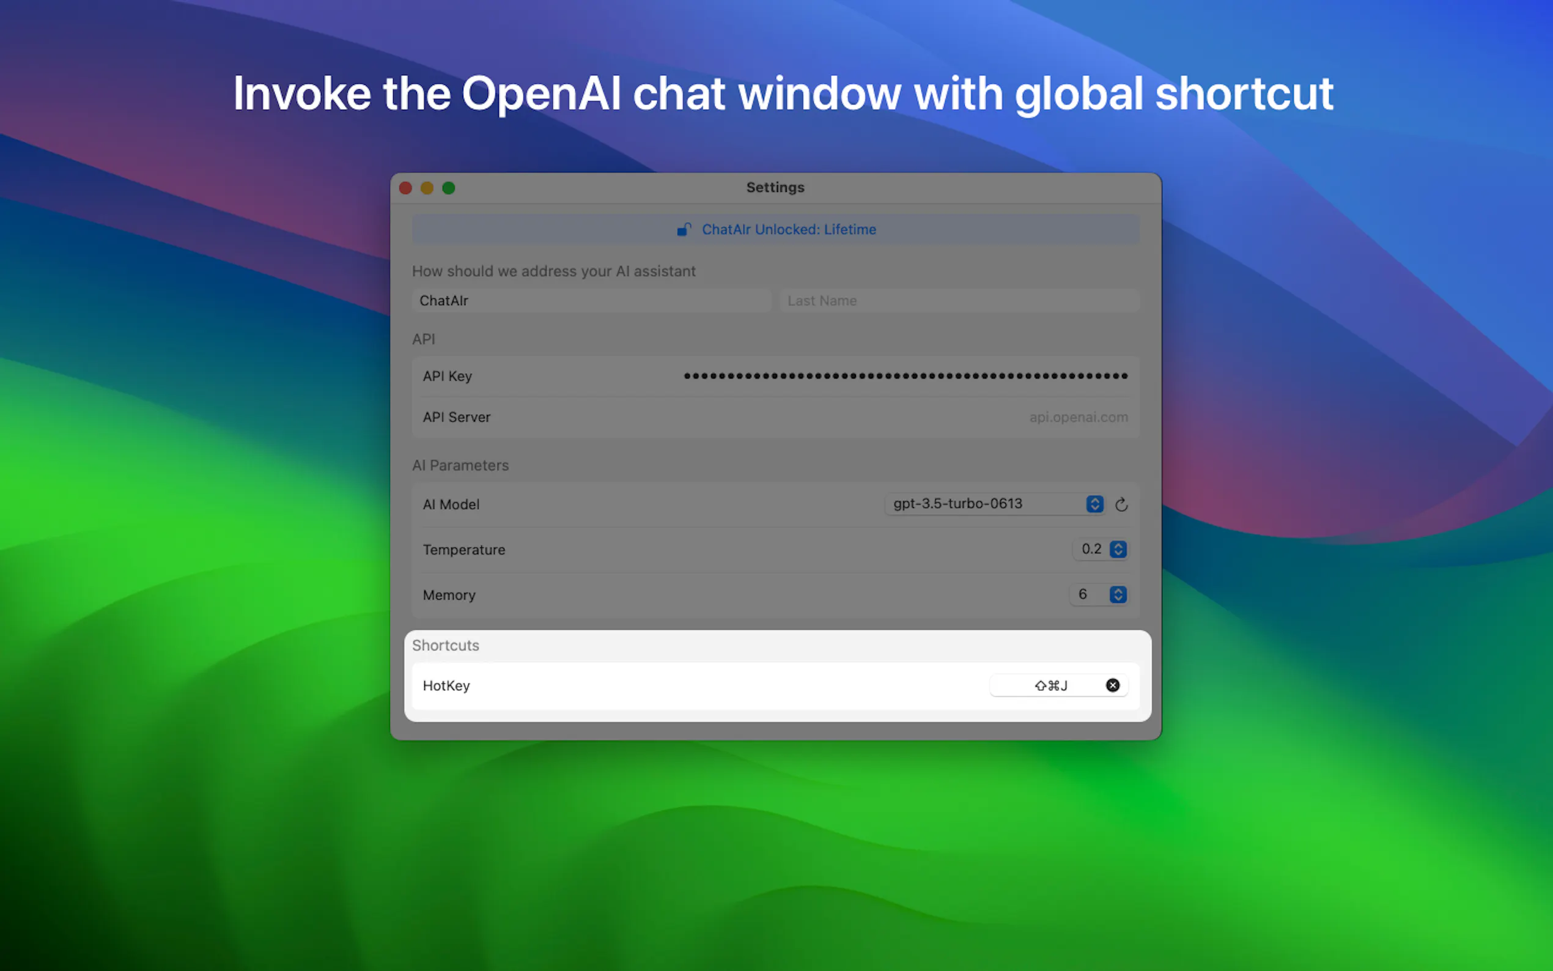1553x971 pixels.
Task: Focus the ChatAIr first name field
Action: (x=591, y=301)
